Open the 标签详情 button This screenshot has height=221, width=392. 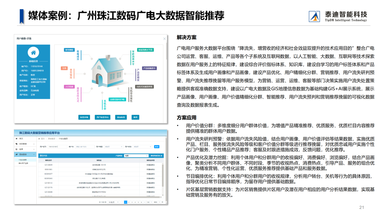pyautogui.click(x=84, y=117)
